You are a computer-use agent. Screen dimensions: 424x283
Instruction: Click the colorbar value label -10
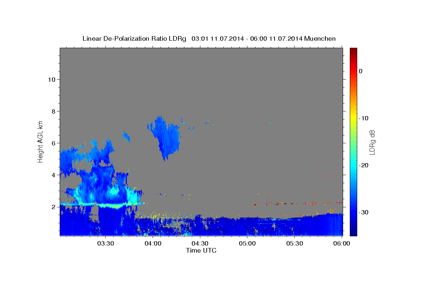(x=363, y=118)
